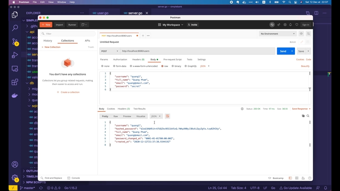Click the Postman sync status icon
The width and height of the screenshot is (340, 191).
click(x=272, y=25)
